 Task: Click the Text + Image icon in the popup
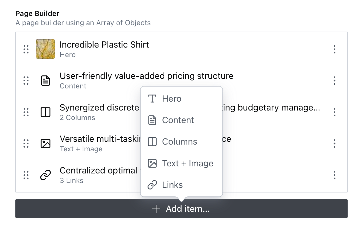[x=152, y=163]
